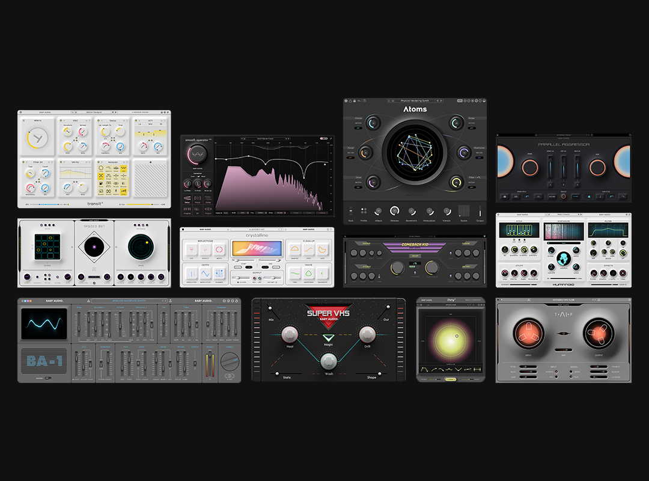Open the Smooth Operator preset dropdown
The image size is (649, 481).
[x=266, y=138]
